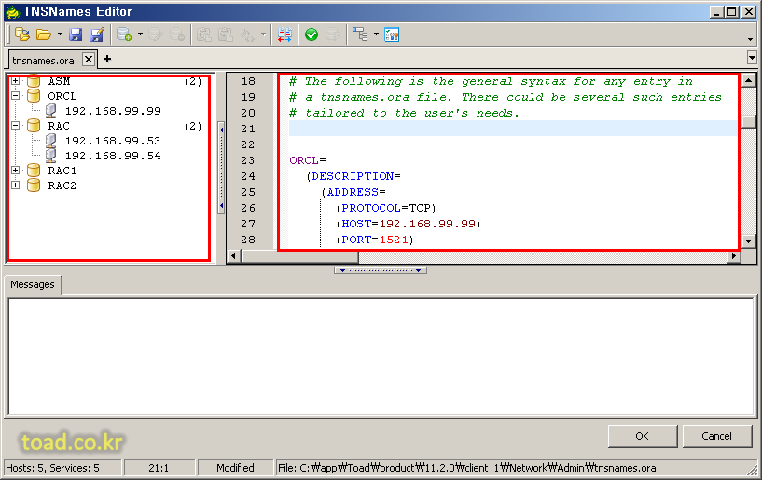Select the ORCL service in tree

pyautogui.click(x=62, y=96)
